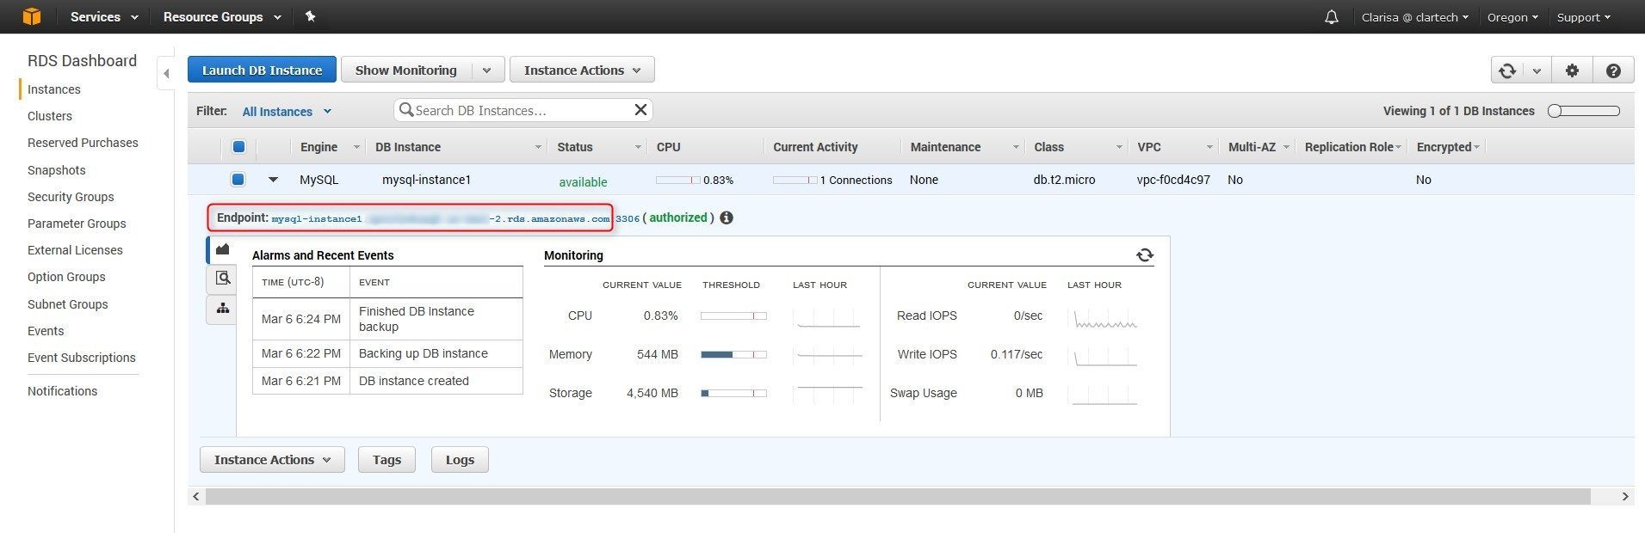Sort by the Class column header

click(x=1077, y=147)
